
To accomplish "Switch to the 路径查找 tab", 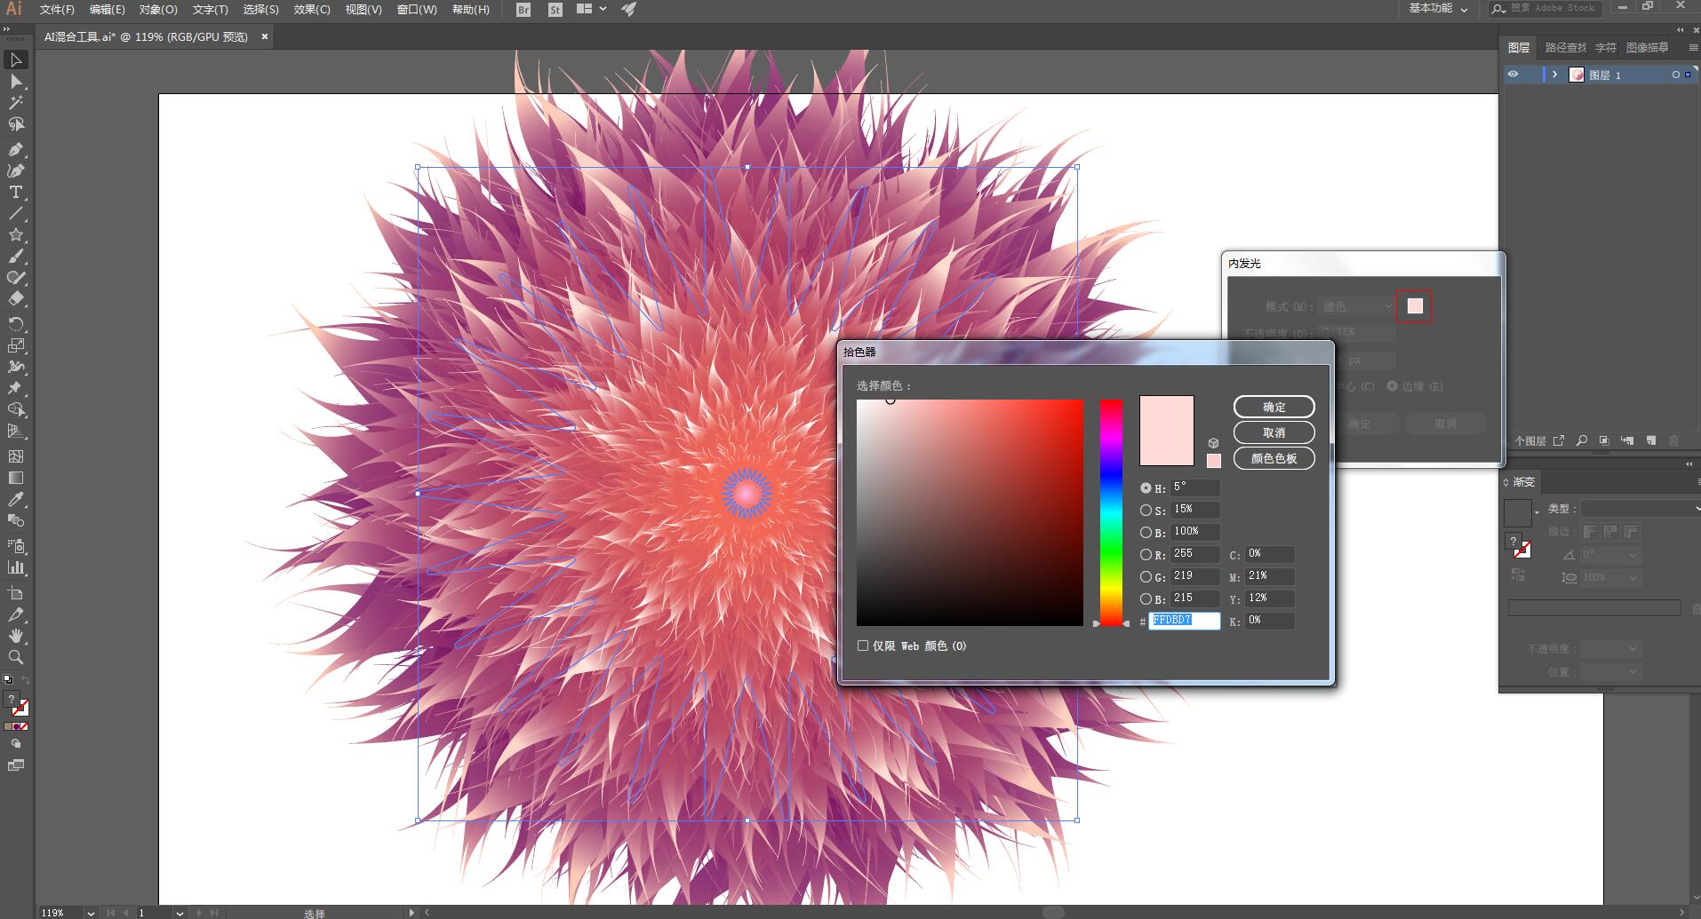I will click(x=1565, y=48).
